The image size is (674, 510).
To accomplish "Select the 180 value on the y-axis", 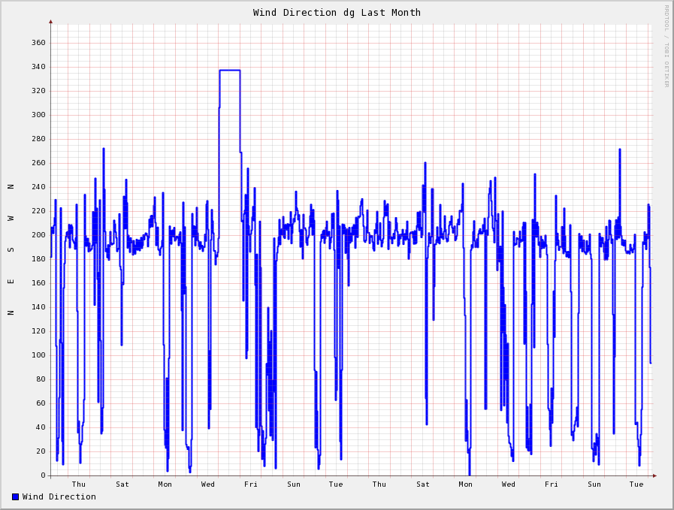I will point(38,259).
